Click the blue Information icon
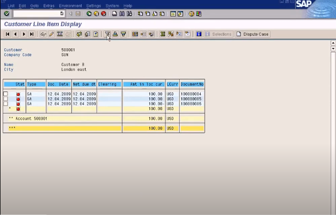The width and height of the screenshot is (336, 215). click(199, 34)
